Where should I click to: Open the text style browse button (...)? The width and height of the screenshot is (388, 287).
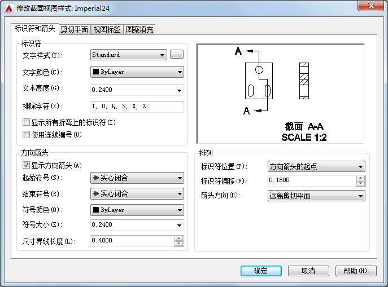pos(177,55)
